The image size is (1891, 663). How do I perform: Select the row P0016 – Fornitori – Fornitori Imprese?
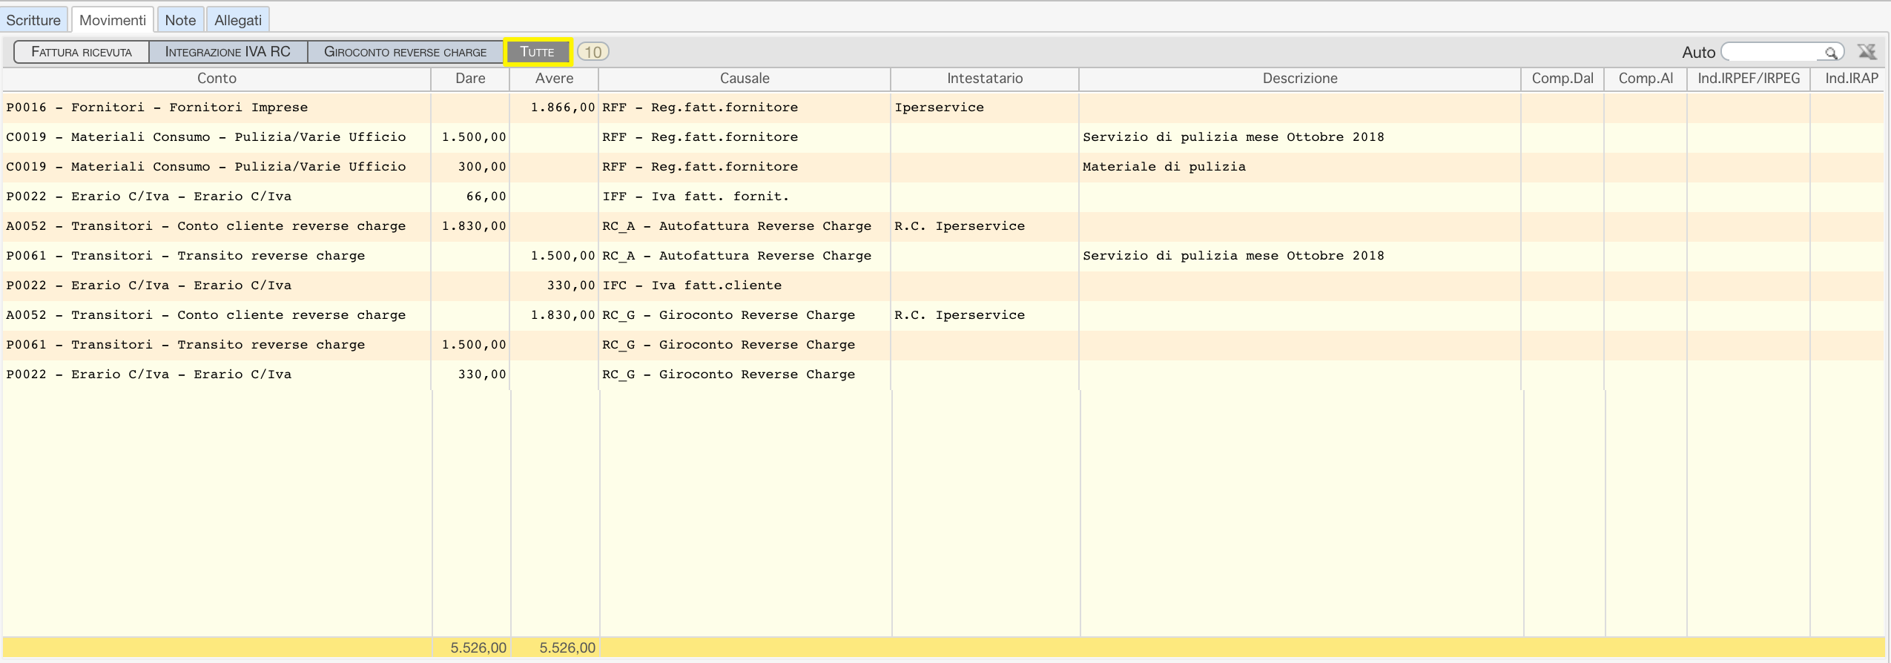click(x=943, y=108)
